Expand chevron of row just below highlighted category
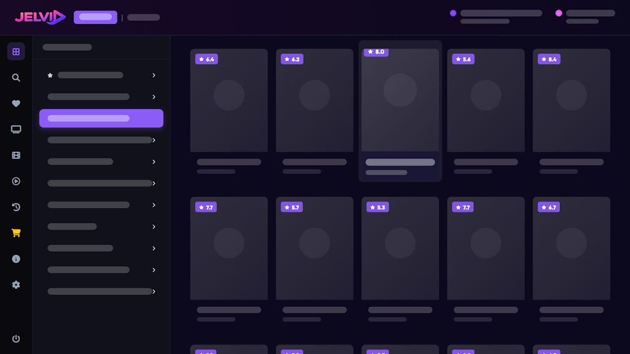630x354 pixels. 154,140
